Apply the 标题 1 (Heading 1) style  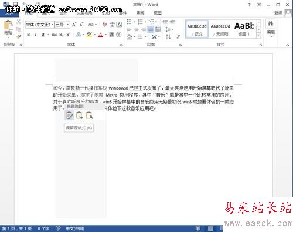tap(244, 29)
